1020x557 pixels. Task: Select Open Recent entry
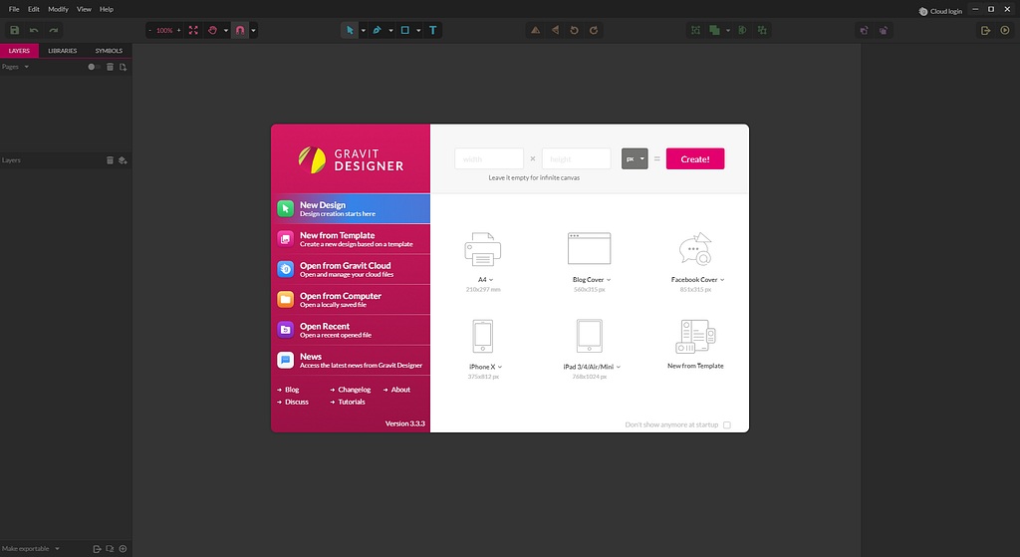pos(351,330)
